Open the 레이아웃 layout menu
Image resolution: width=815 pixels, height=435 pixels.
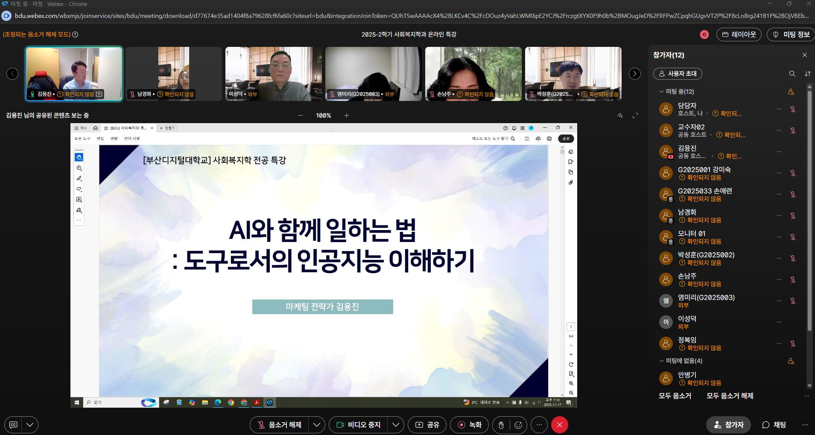[739, 35]
